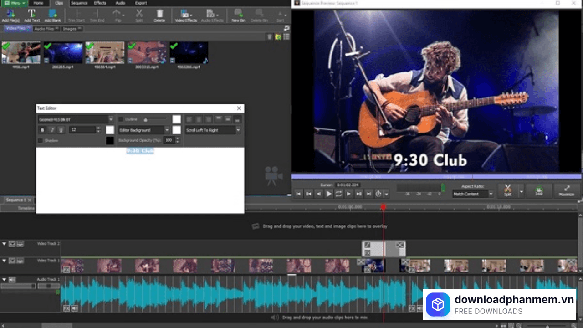The image size is (583, 328).
Task: Open the Home ribbon tab
Action: point(39,3)
